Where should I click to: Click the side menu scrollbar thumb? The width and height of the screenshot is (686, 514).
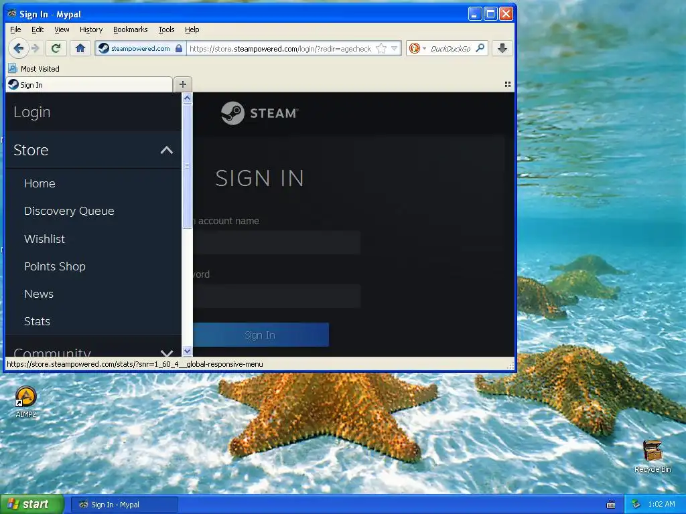(188, 166)
